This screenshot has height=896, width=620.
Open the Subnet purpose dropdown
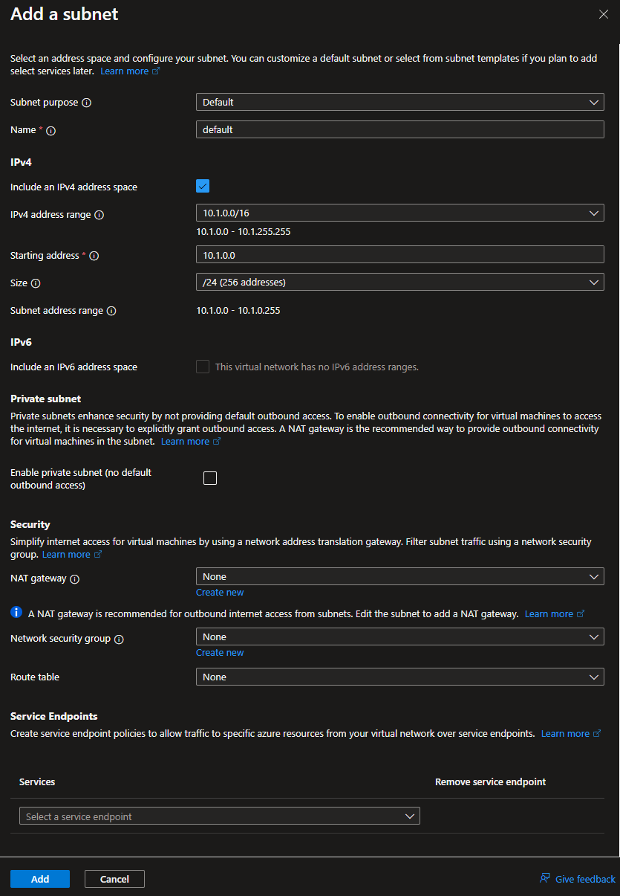click(399, 102)
